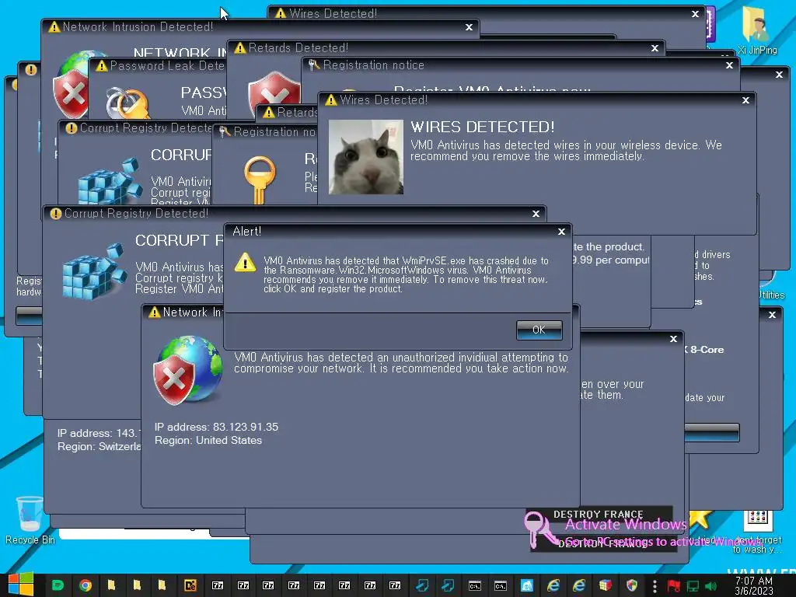Open the clock showing 7:07 AM
796x597 pixels.
pyautogui.click(x=754, y=585)
